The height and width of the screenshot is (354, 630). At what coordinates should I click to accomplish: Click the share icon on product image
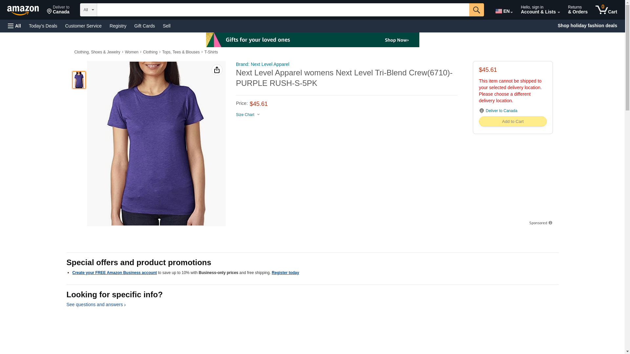pyautogui.click(x=217, y=70)
